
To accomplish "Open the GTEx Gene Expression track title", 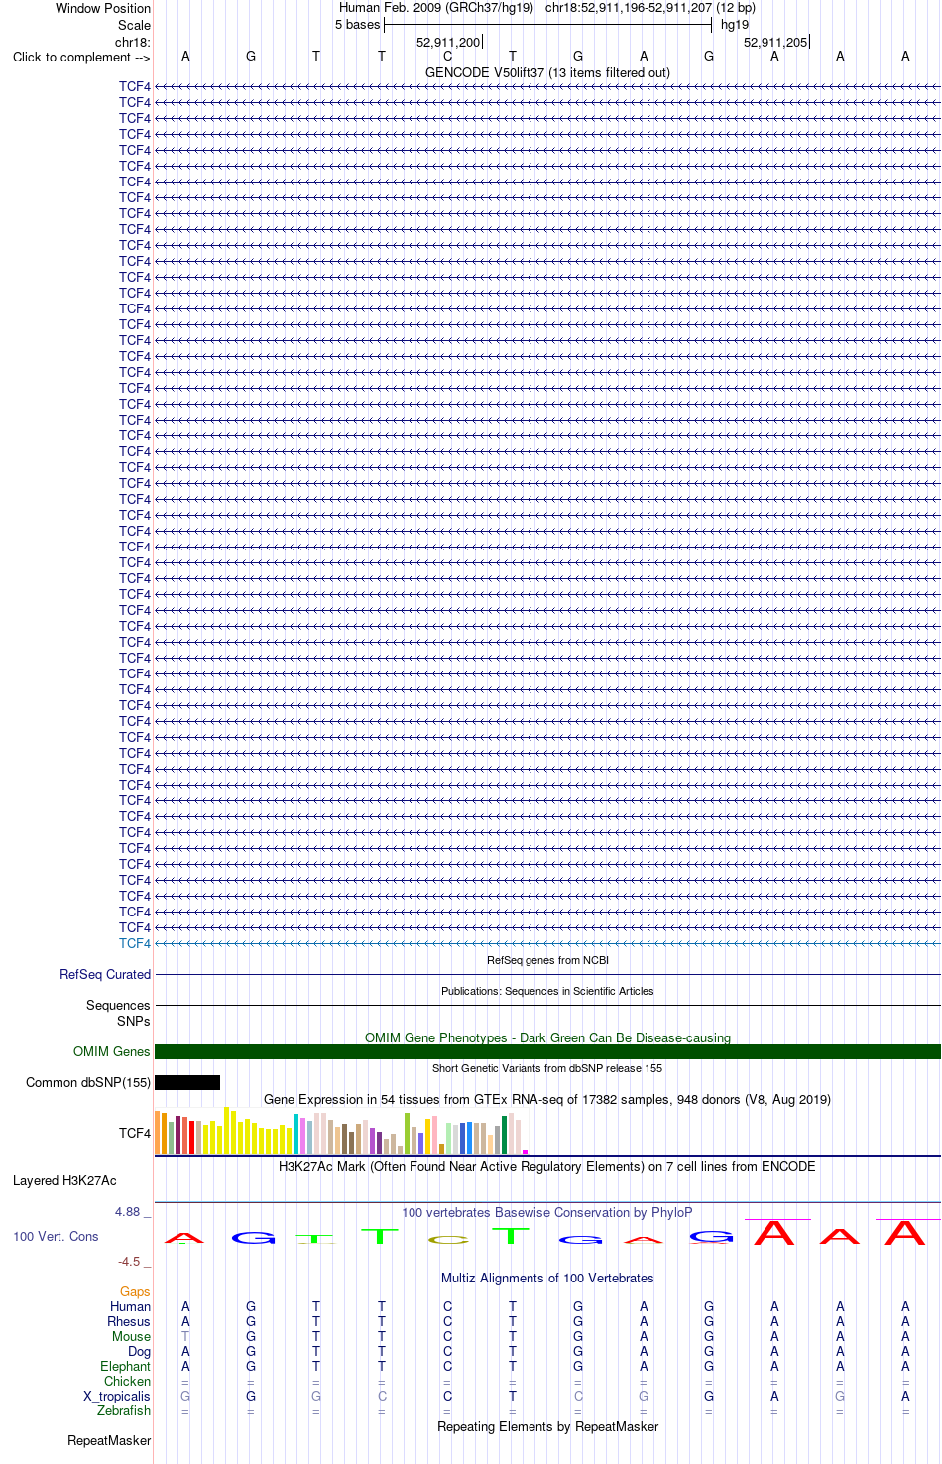I will tap(547, 1099).
